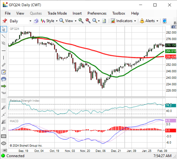Open the Indicators dropdown menu
This screenshot has width=177, height=159.
tap(123, 21)
